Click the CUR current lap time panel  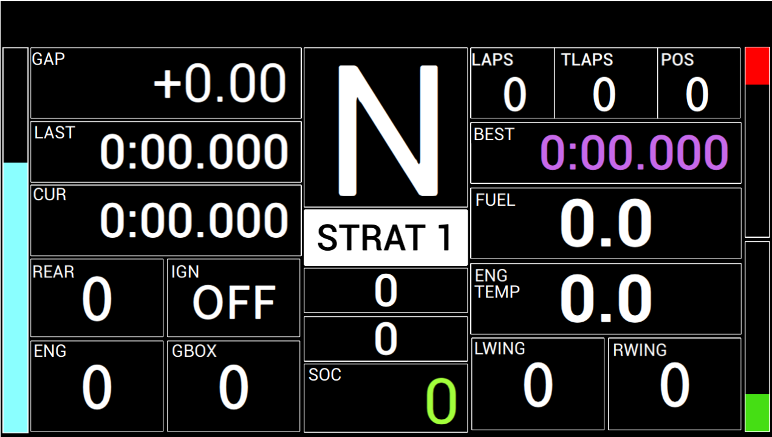pos(166,220)
